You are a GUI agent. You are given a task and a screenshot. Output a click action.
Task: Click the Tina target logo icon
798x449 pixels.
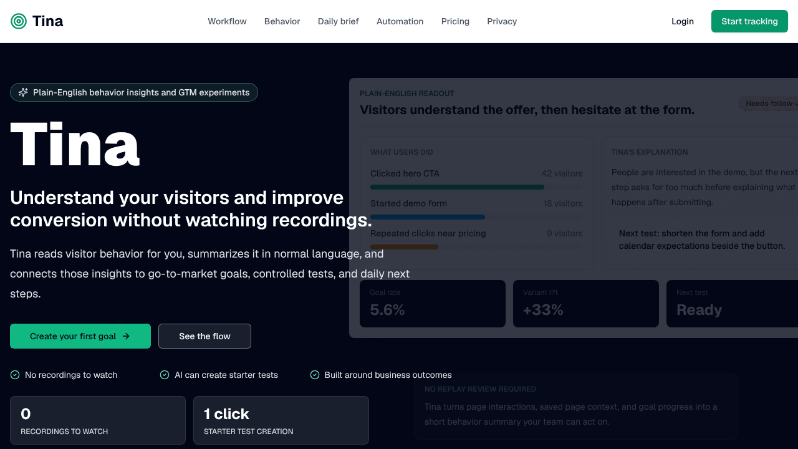pyautogui.click(x=19, y=21)
